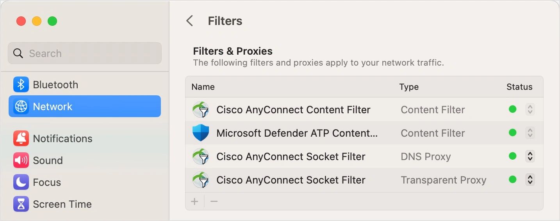
Task: Open status stepper for Microsoft Defender row
Action: (x=530, y=133)
